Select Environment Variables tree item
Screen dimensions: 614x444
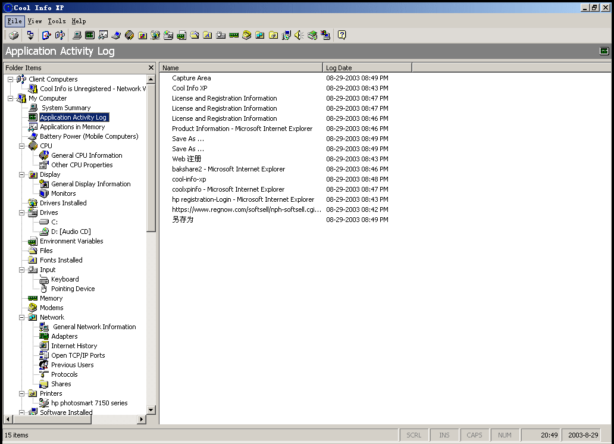click(71, 241)
